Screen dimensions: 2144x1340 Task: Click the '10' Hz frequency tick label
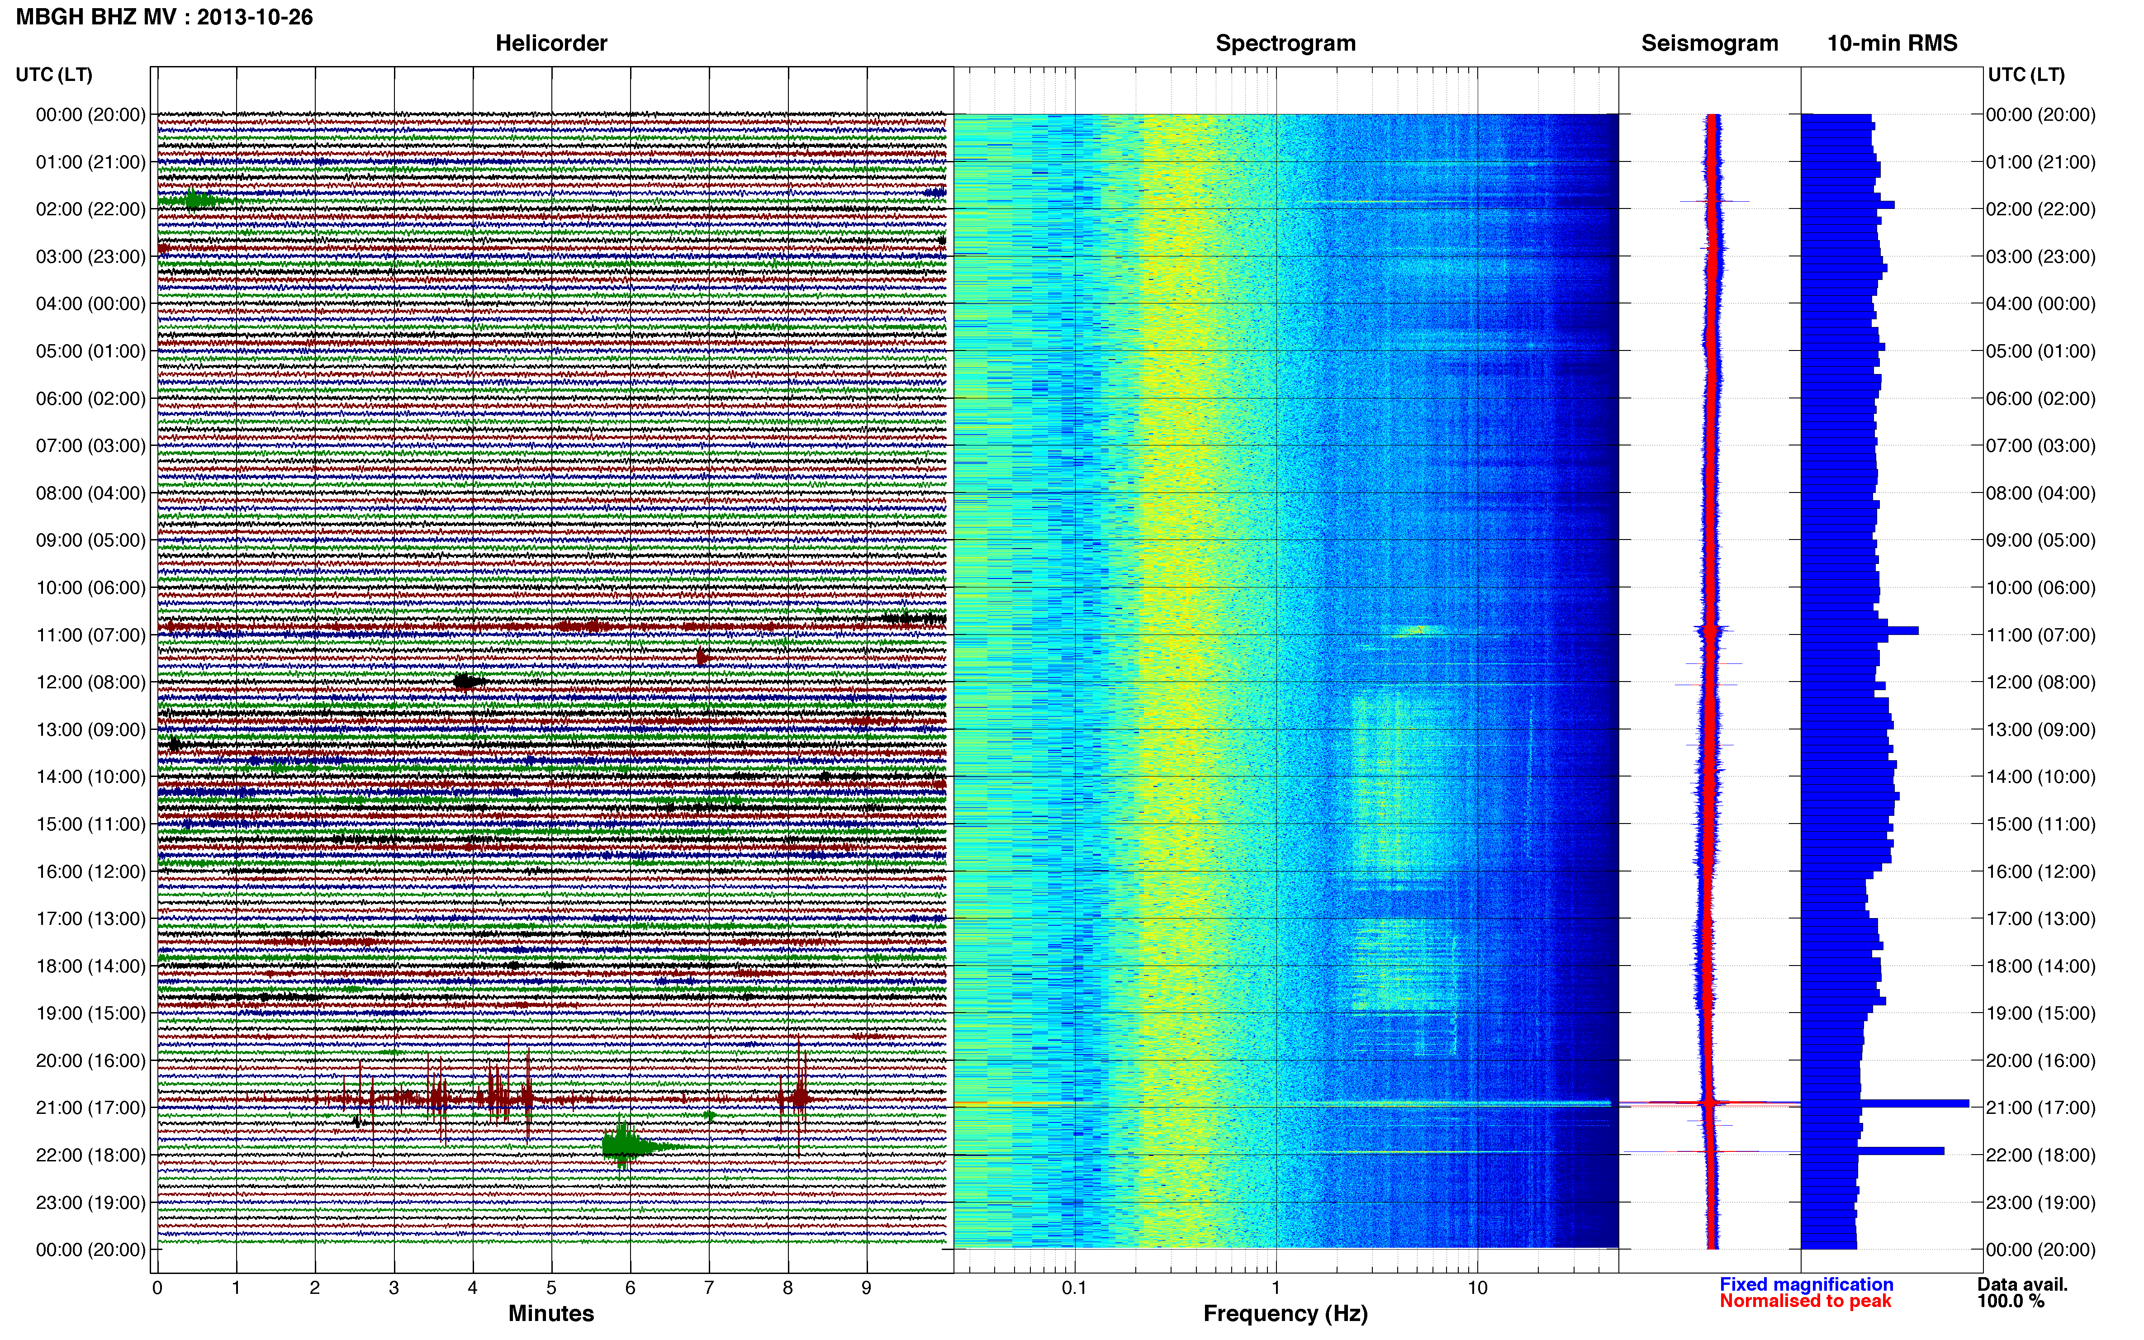point(1477,1288)
